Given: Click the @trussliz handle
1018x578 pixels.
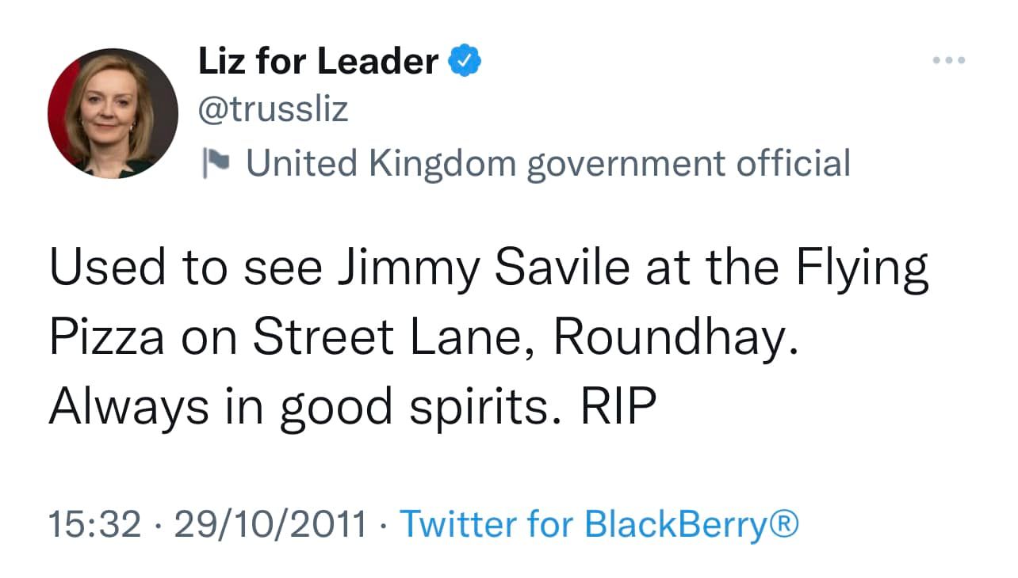Looking at the screenshot, I should (273, 110).
